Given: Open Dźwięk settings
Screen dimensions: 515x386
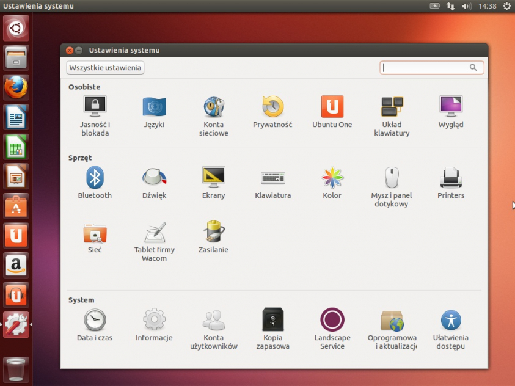Looking at the screenshot, I should tap(153, 178).
